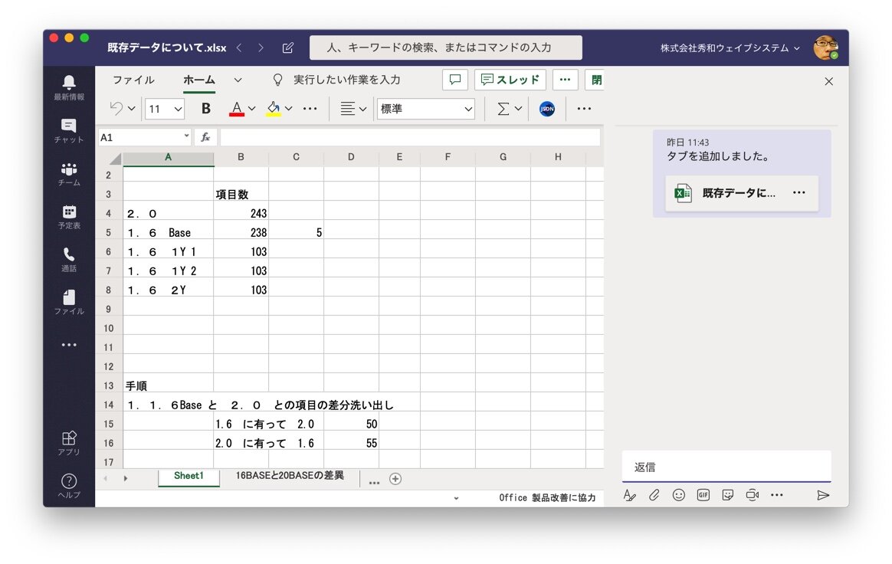Click the JSON add-in icon
892x564 pixels.
(x=546, y=109)
